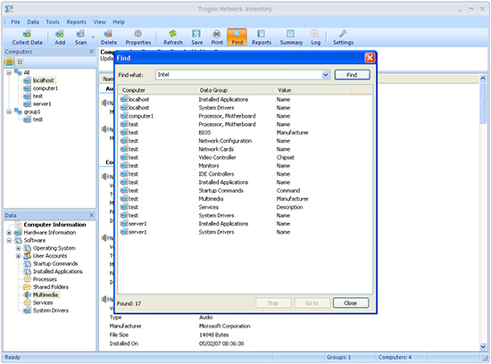491x364 pixels.
Task: Toggle the highlighted Find toolbar button
Action: click(237, 37)
